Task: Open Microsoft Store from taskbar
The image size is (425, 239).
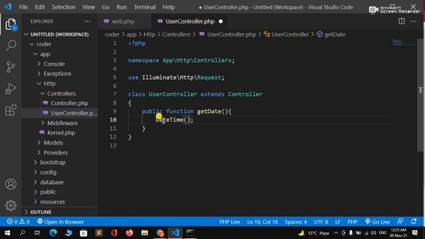Action: coord(84,233)
